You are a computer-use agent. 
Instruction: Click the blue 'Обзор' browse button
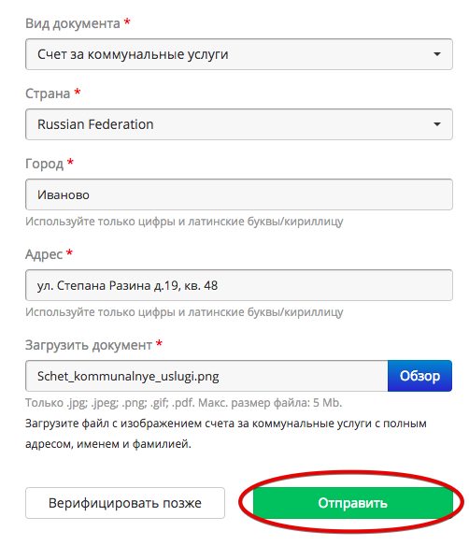pyautogui.click(x=419, y=376)
